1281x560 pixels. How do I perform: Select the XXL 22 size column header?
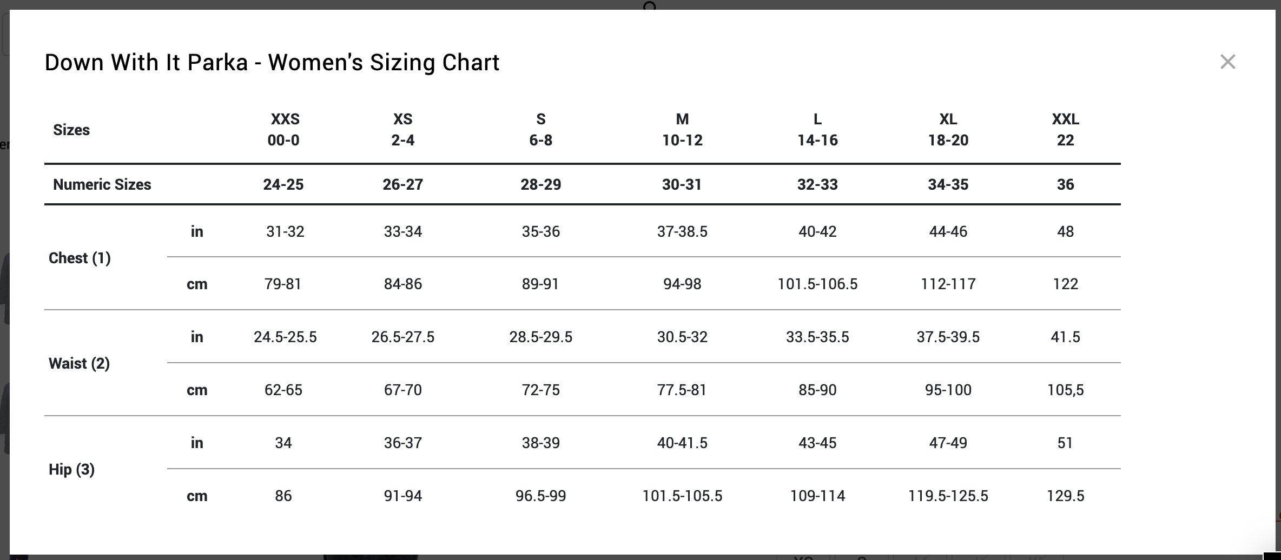[1066, 130]
